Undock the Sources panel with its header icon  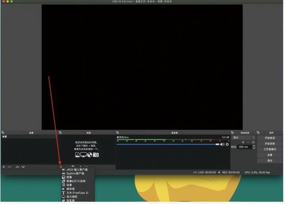[x=60, y=132]
